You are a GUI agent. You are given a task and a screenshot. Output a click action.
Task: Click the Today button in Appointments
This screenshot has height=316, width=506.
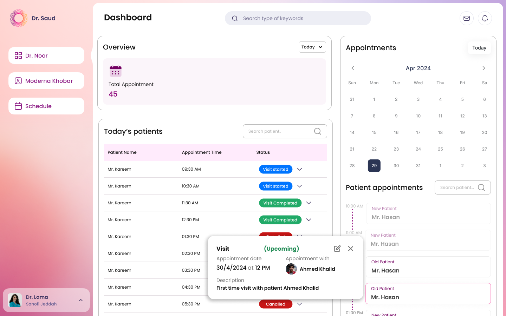tap(479, 48)
